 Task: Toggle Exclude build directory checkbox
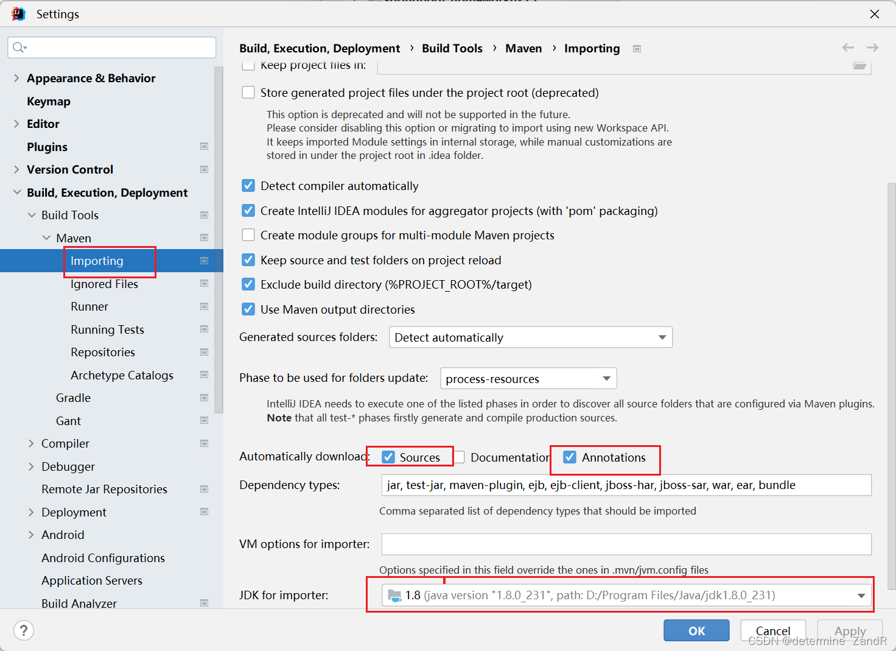(x=248, y=284)
